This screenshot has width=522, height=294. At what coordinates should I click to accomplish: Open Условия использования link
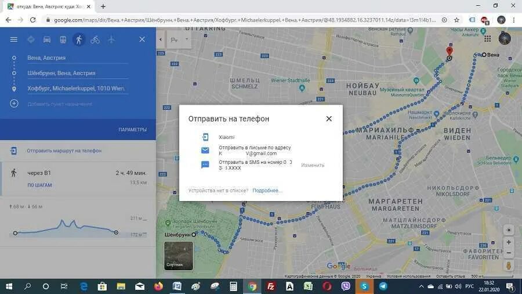pyautogui.click(x=408, y=276)
